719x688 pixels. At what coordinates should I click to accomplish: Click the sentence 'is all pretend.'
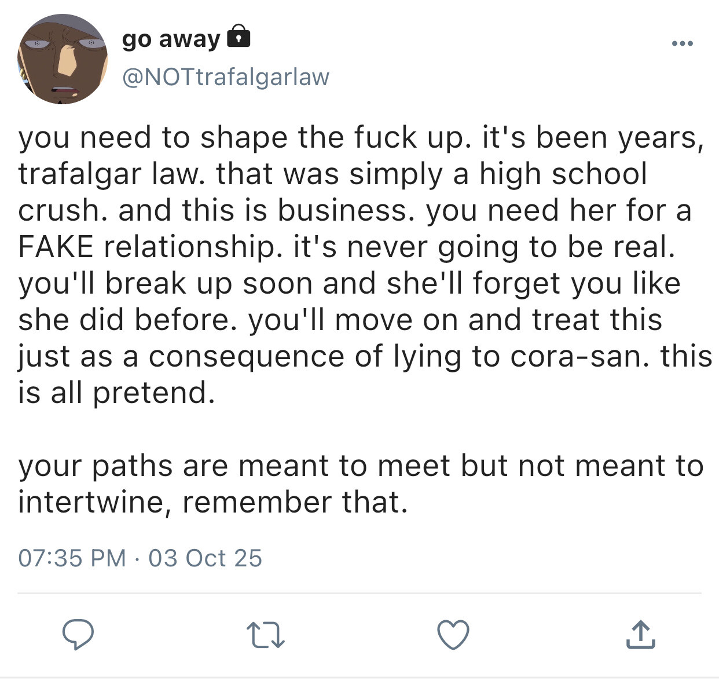click(x=116, y=393)
